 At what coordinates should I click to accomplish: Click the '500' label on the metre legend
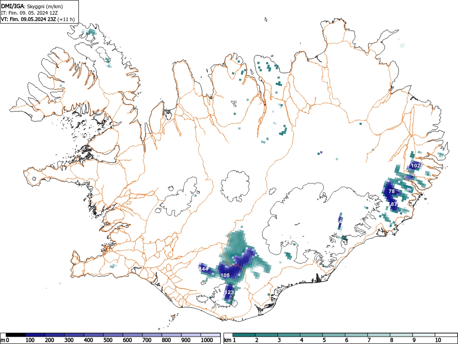click(x=108, y=340)
